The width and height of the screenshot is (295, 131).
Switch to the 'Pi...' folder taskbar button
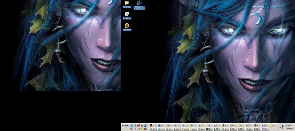coord(209,125)
